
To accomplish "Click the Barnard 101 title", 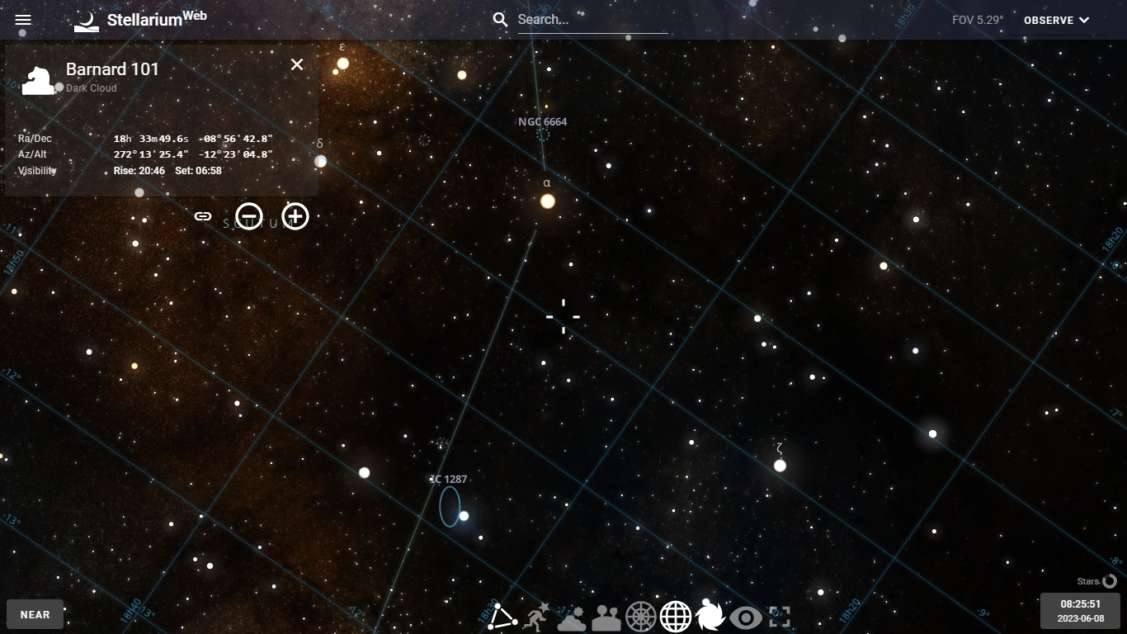I will pos(112,69).
